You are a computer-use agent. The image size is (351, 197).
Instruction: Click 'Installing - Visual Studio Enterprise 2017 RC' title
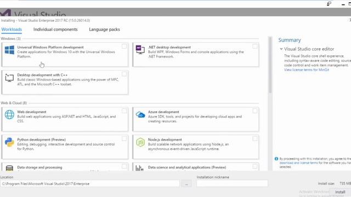click(x=46, y=20)
